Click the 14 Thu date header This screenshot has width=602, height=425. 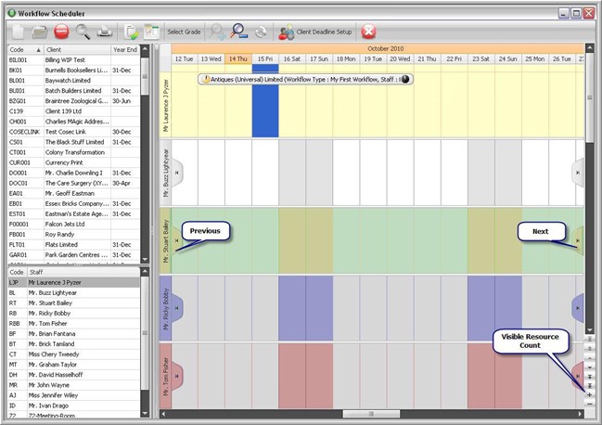pyautogui.click(x=238, y=58)
